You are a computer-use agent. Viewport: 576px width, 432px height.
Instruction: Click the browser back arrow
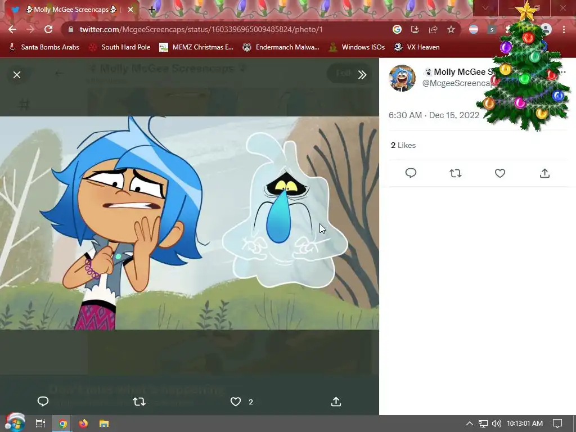(12, 29)
